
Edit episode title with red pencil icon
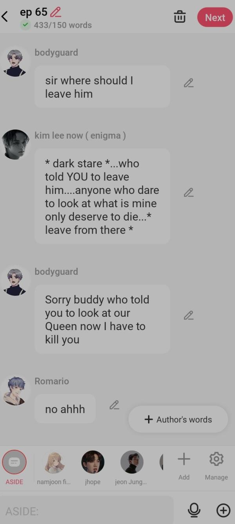pyautogui.click(x=56, y=12)
